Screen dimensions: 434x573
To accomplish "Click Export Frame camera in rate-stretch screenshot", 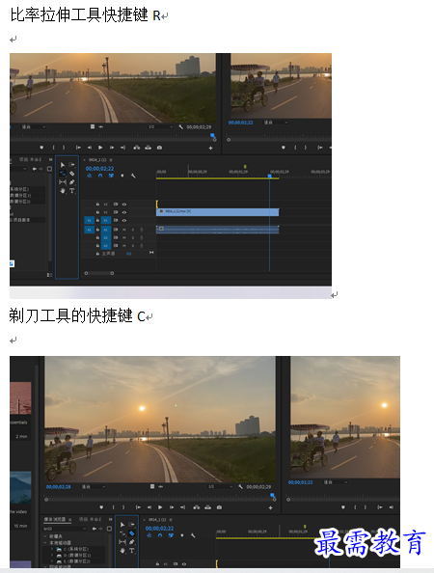I will 160,148.
